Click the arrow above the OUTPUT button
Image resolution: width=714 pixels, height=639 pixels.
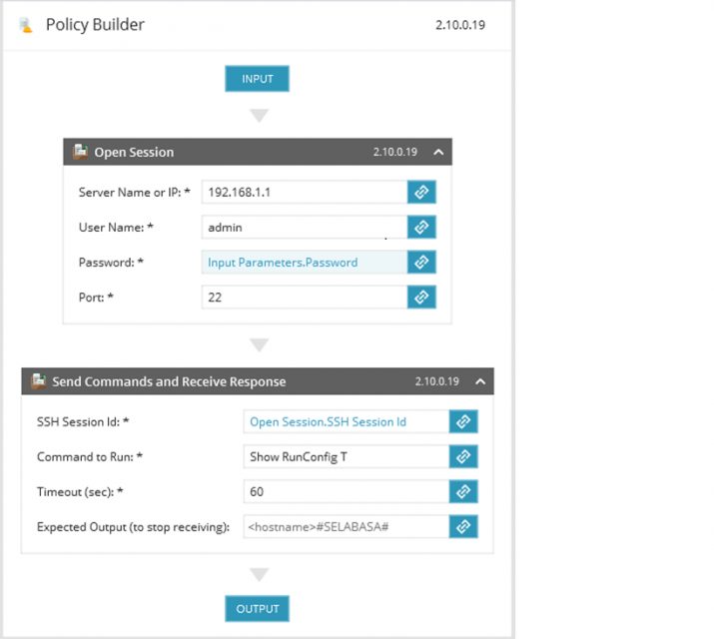[259, 574]
